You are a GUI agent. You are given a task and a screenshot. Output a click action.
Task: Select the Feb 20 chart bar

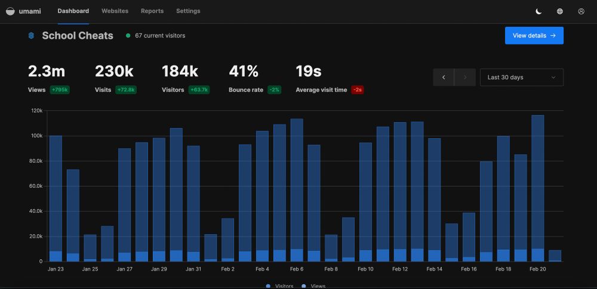click(x=538, y=188)
